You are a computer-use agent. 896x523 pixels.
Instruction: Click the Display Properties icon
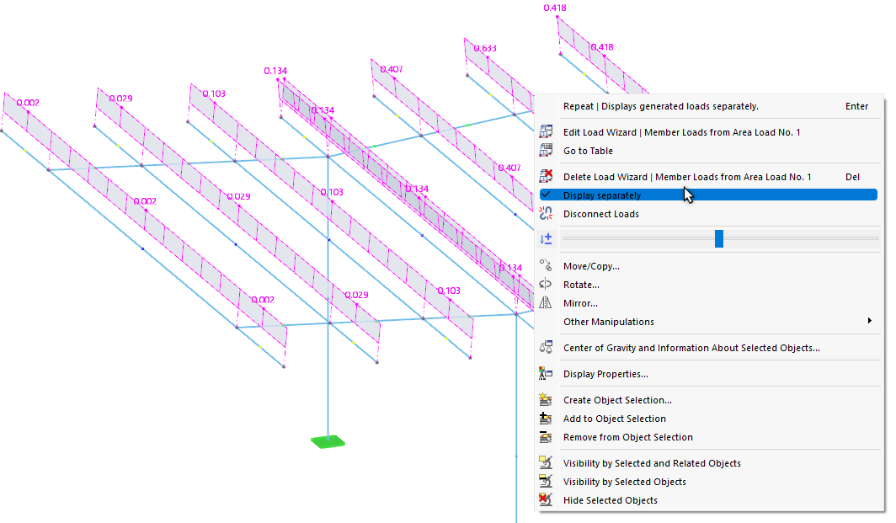click(546, 373)
